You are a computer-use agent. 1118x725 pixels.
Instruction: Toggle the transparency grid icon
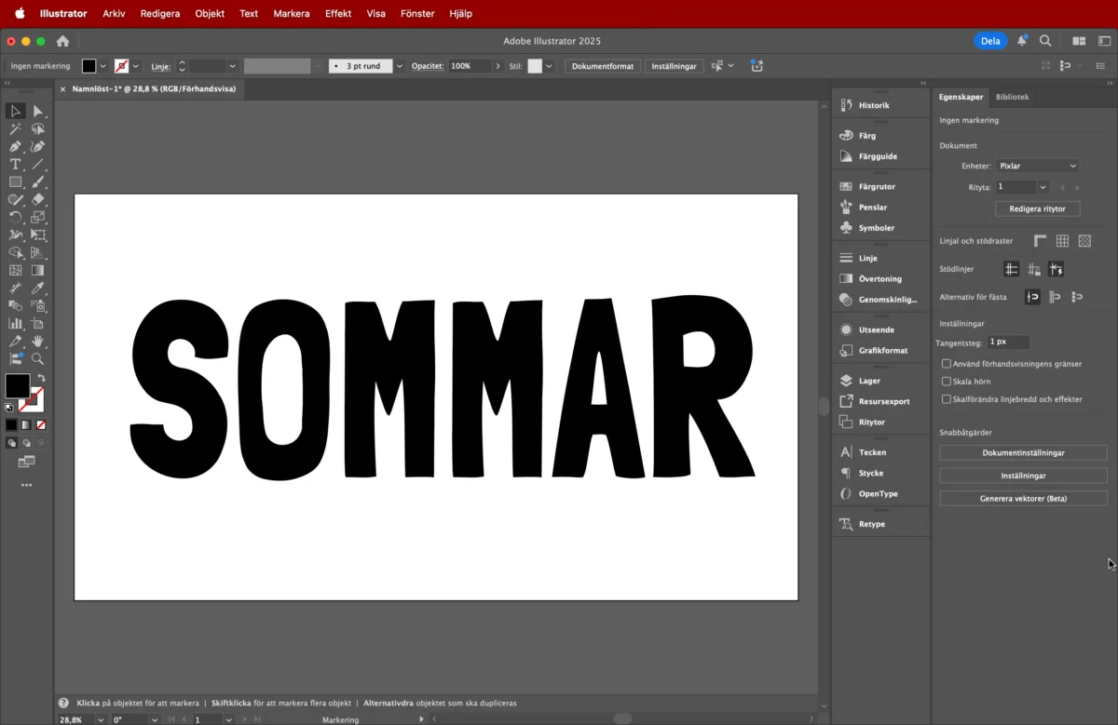1084,241
